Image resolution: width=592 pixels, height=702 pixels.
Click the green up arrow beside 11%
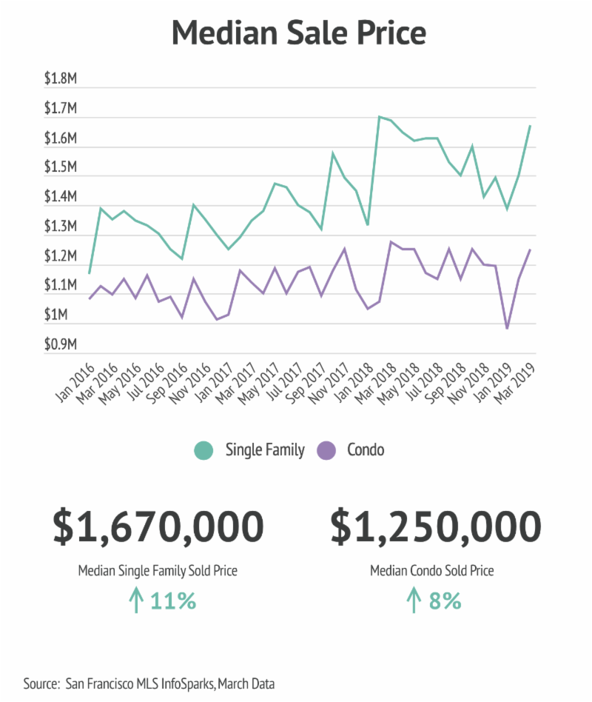click(136, 601)
